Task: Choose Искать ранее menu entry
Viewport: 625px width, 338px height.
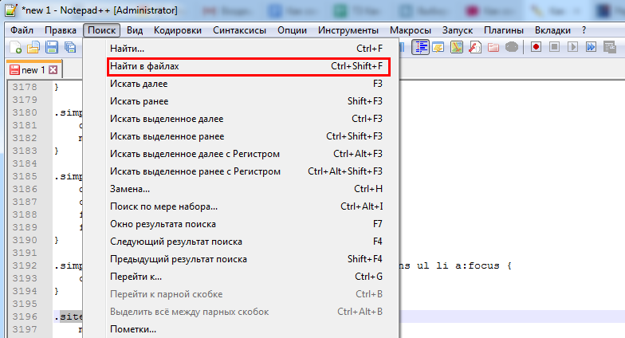Action: tap(241, 101)
